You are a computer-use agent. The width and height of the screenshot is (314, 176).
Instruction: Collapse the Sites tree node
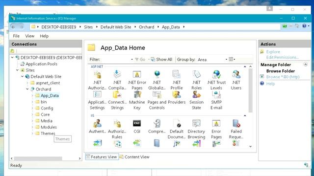click(x=18, y=70)
